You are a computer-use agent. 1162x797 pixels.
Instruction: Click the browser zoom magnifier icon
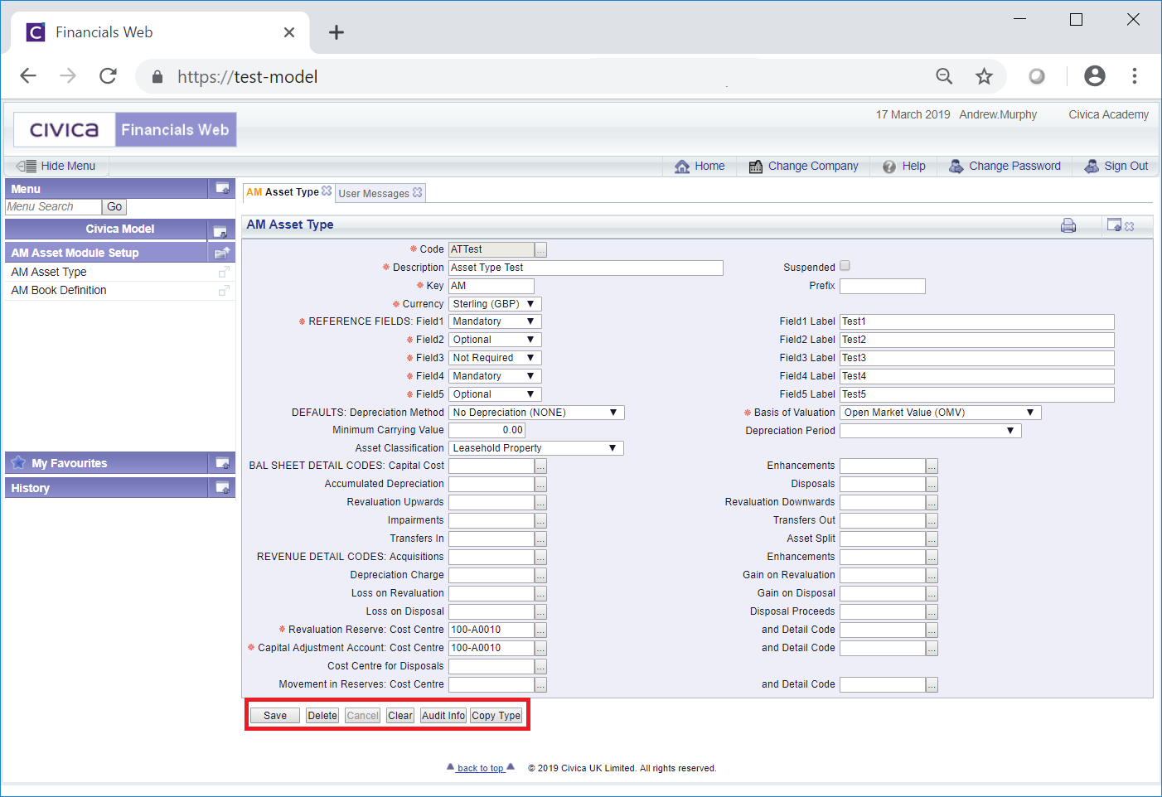944,76
